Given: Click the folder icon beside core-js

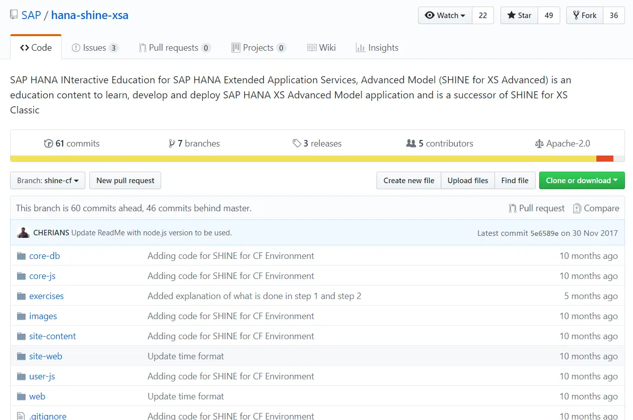Looking at the screenshot, I should 21,276.
